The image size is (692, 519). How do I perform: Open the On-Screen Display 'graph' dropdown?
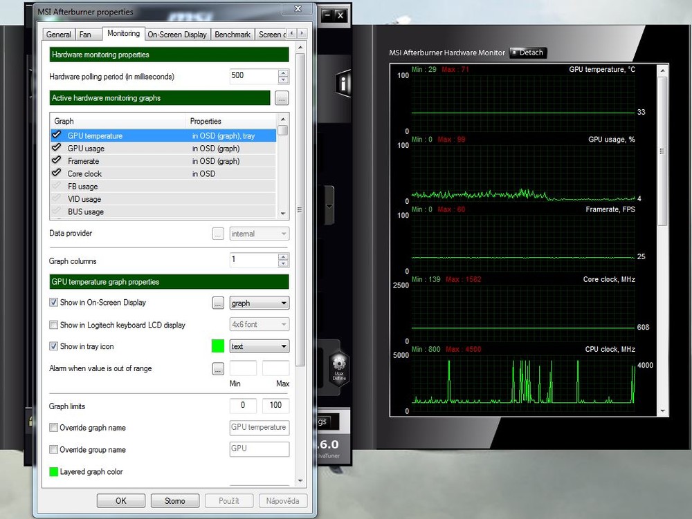tap(259, 303)
